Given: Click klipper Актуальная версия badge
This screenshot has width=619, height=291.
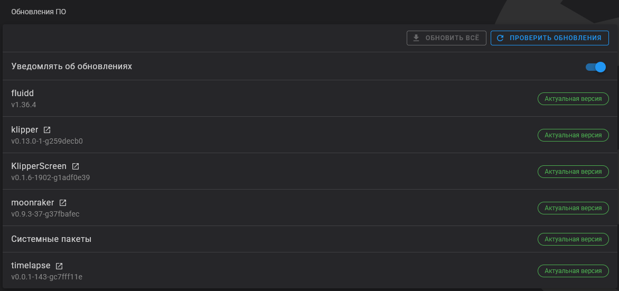Looking at the screenshot, I should click(x=573, y=135).
